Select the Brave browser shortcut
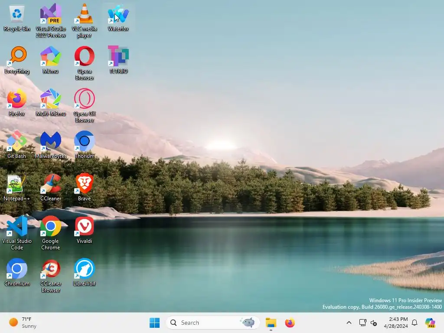 click(85, 187)
